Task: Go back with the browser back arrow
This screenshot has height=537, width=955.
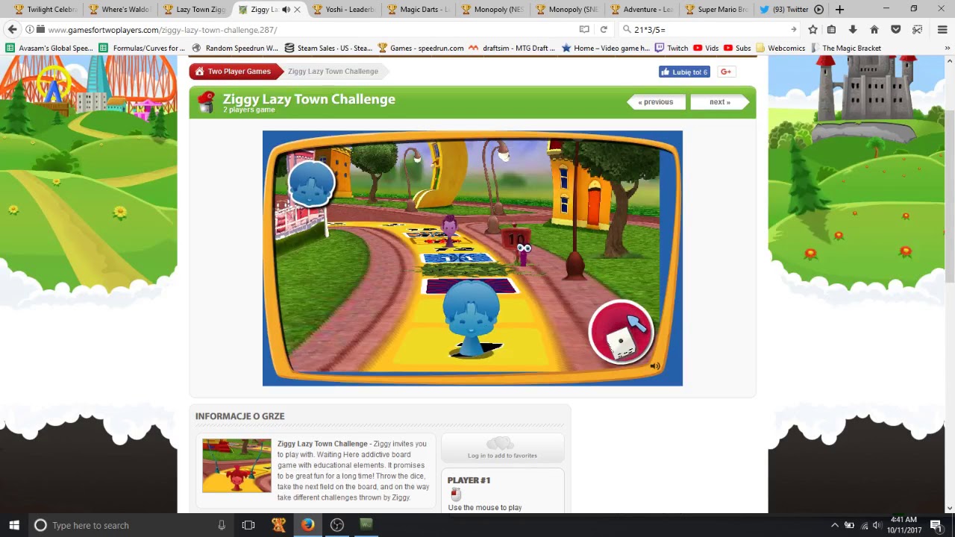Action: (x=12, y=29)
